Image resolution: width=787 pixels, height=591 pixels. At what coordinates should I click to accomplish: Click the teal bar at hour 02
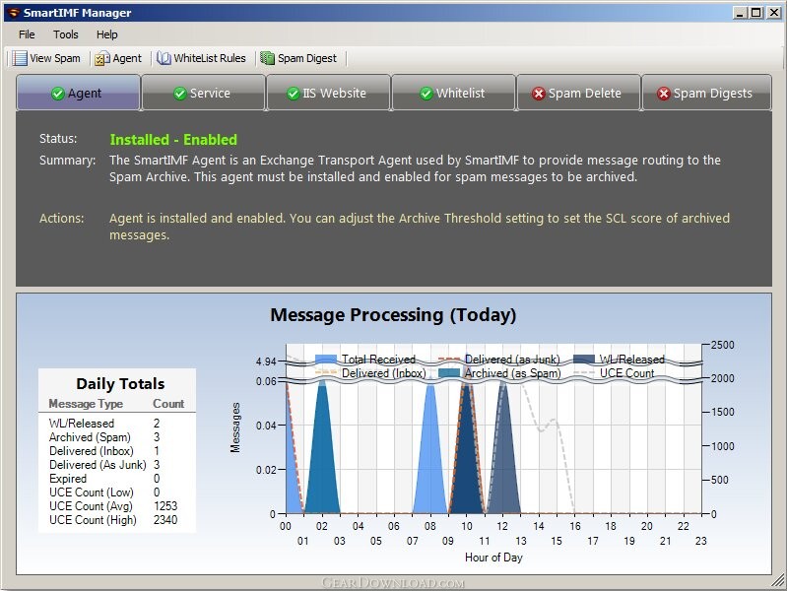[x=322, y=452]
